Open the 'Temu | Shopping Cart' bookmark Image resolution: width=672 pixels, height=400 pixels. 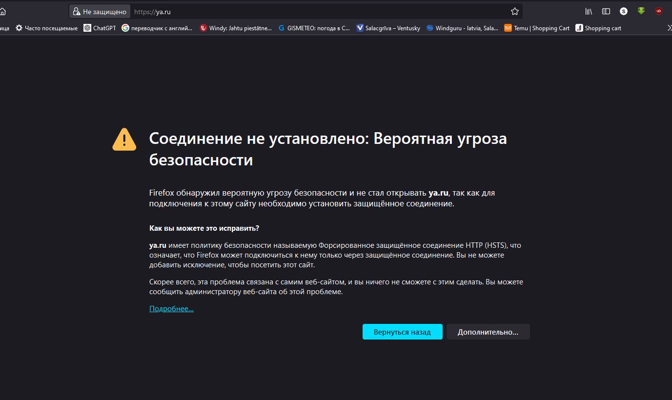click(x=537, y=28)
